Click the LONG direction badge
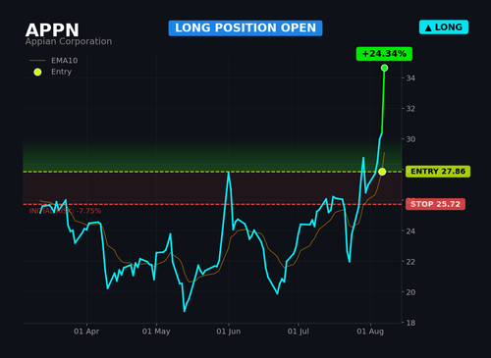 point(444,27)
